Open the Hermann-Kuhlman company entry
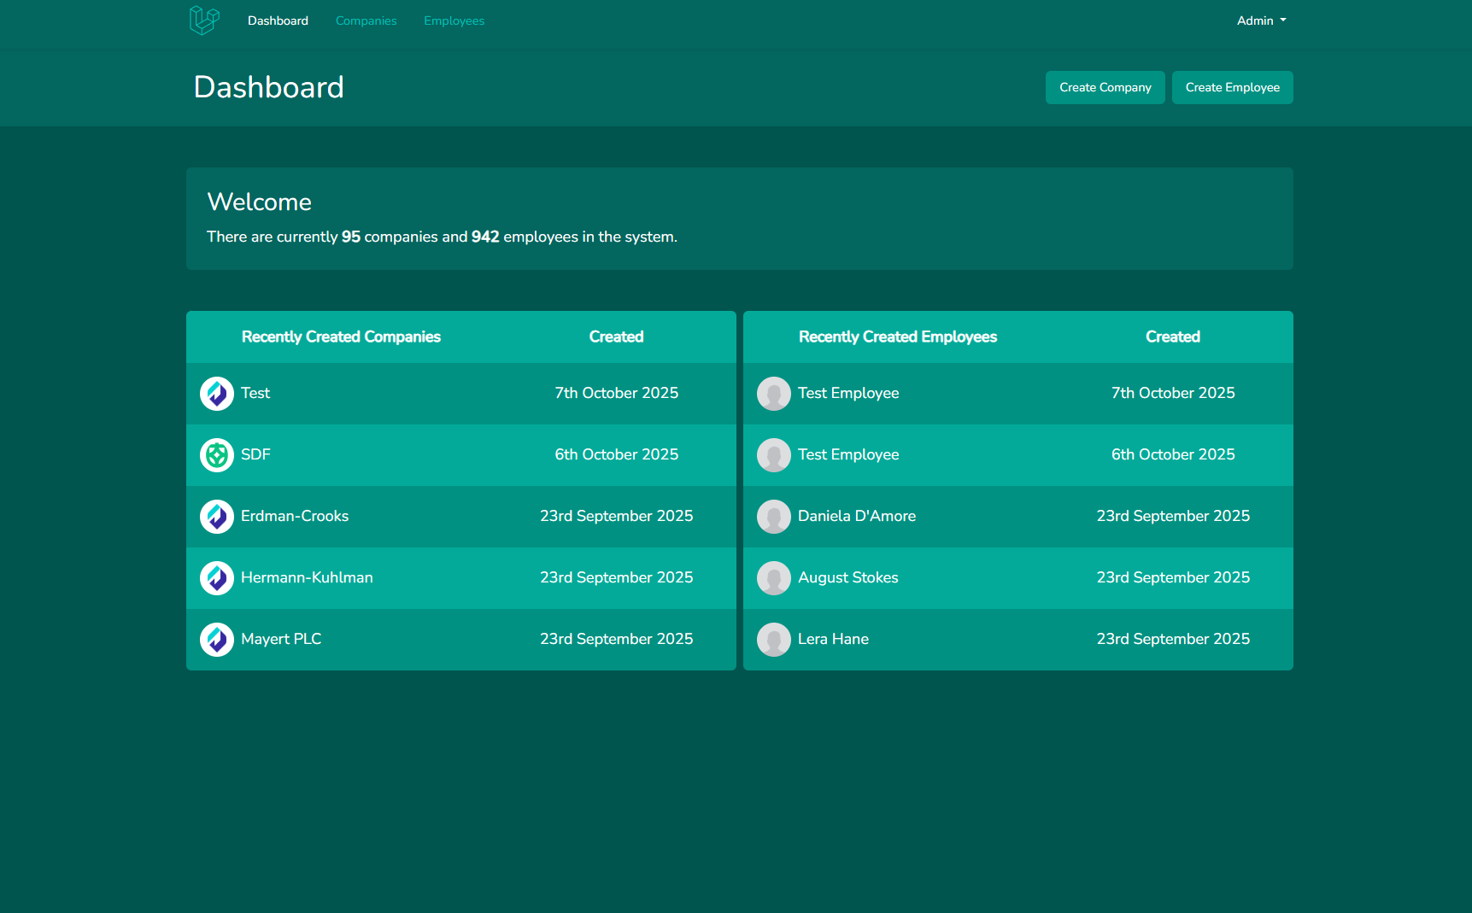The height and width of the screenshot is (913, 1472). [x=307, y=577]
